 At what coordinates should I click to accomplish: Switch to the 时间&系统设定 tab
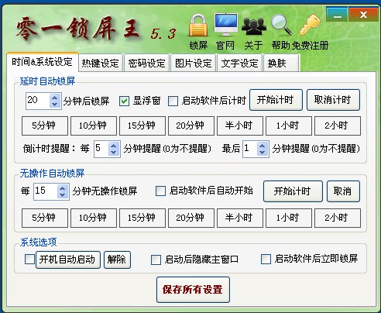point(43,62)
